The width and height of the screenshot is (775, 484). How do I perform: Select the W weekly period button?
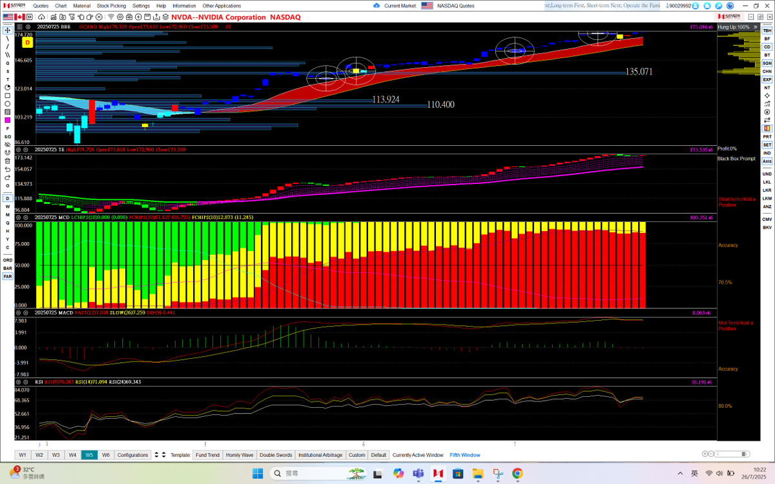click(x=8, y=207)
